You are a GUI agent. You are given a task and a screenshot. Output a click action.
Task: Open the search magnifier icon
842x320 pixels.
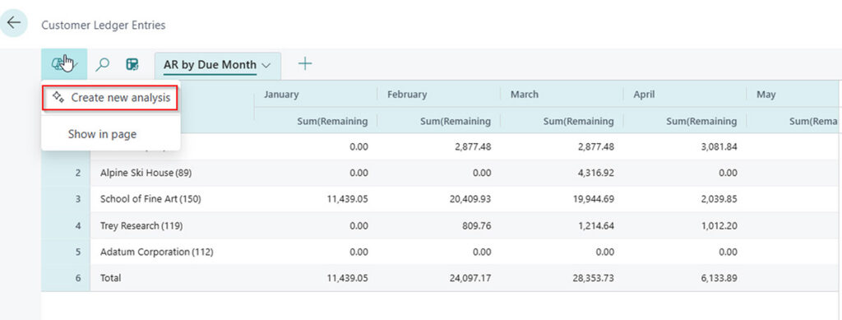pos(102,64)
